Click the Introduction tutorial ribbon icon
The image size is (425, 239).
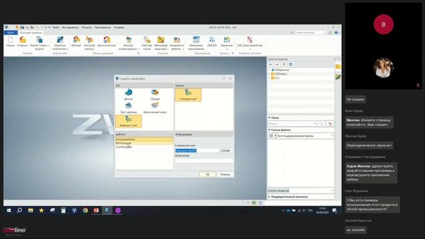pyautogui.click(x=227, y=40)
